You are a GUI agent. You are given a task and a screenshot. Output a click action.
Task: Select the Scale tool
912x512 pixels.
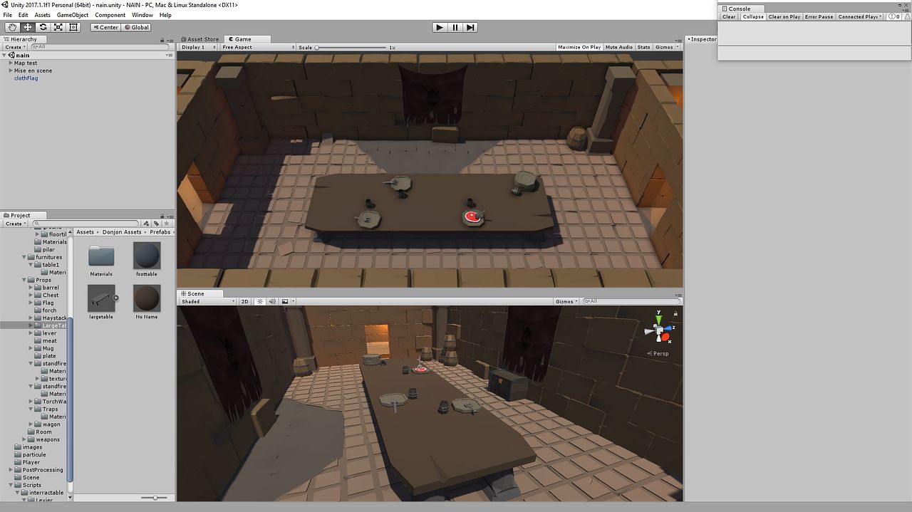[x=58, y=27]
